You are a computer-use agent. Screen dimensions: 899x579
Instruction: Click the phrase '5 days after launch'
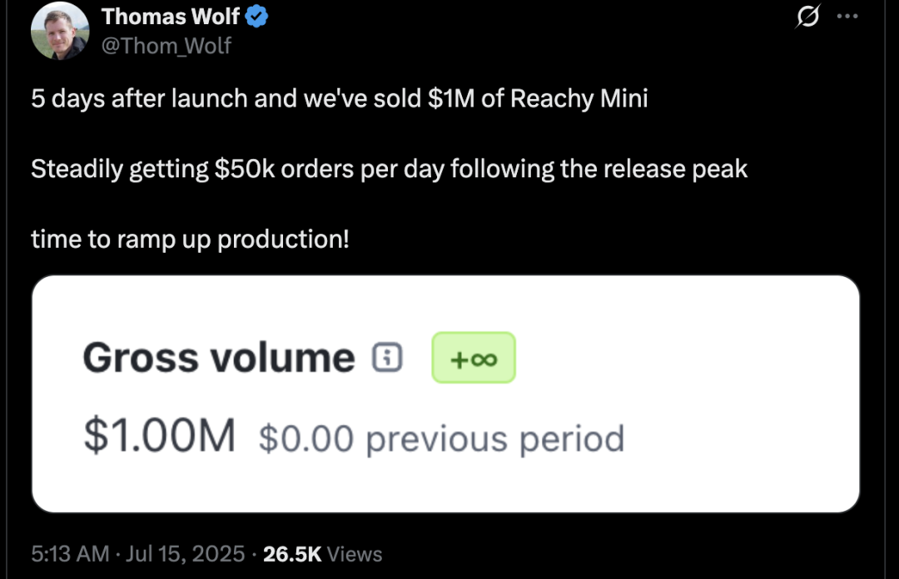tap(139, 99)
